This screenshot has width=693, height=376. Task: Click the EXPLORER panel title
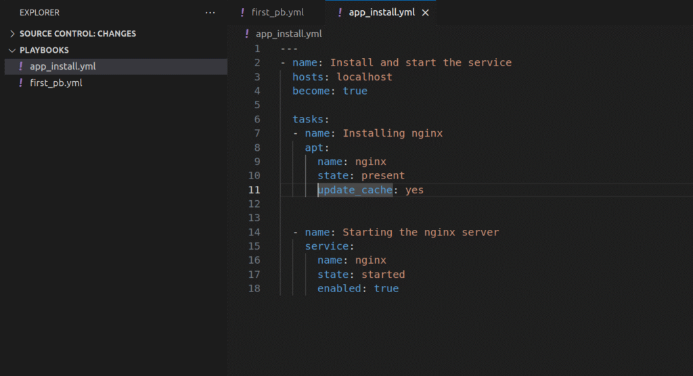point(39,13)
